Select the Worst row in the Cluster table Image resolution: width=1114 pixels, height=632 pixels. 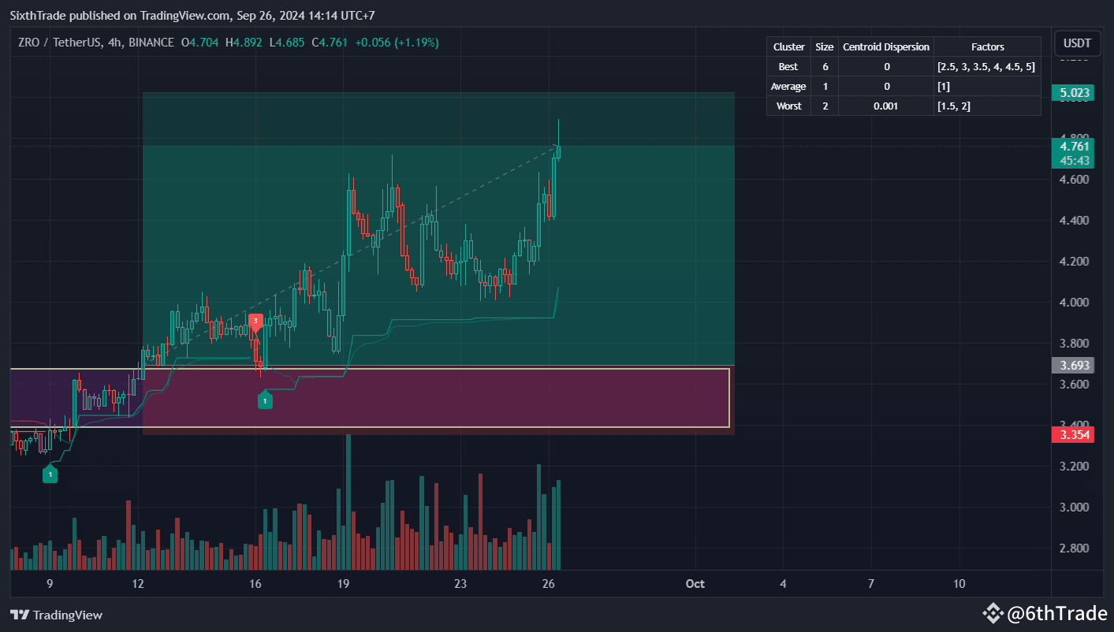pyautogui.click(x=788, y=106)
